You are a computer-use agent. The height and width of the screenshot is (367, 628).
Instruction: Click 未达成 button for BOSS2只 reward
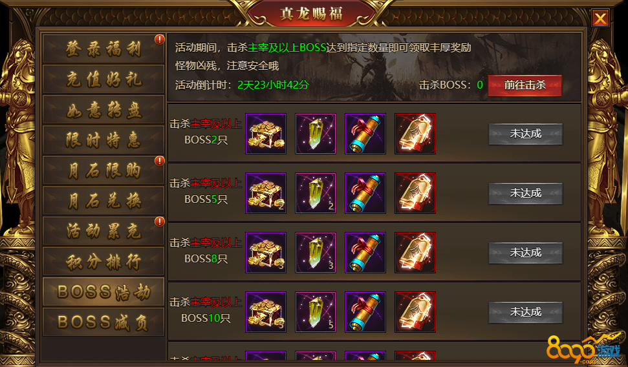coord(525,134)
